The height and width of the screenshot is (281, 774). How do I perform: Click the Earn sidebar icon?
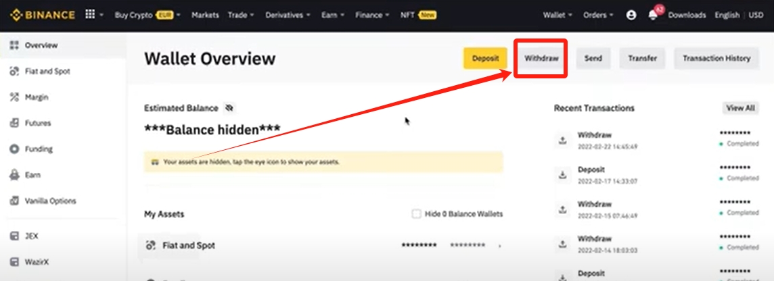tap(14, 175)
